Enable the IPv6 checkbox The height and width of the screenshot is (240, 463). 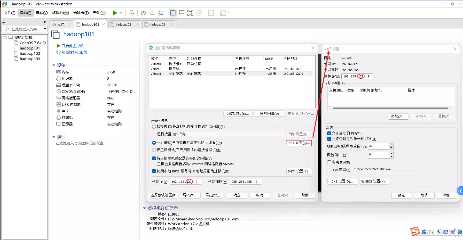pyautogui.click(x=329, y=162)
